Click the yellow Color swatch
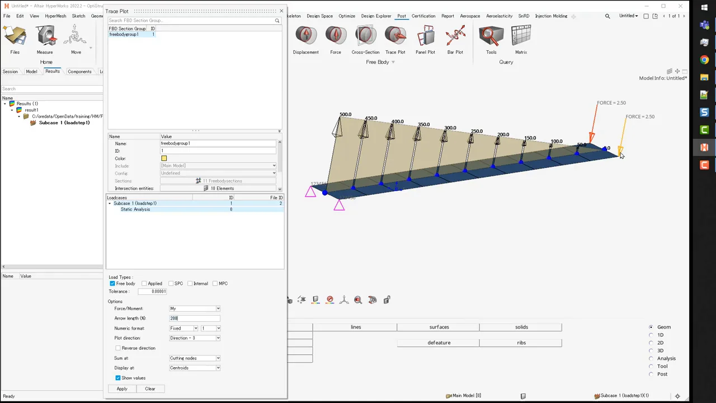Screen dimensions: 716x403 click(164, 158)
